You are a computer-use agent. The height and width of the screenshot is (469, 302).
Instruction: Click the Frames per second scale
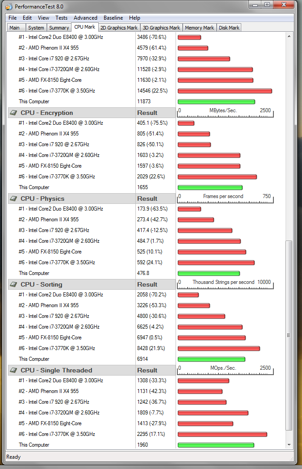tap(225, 199)
